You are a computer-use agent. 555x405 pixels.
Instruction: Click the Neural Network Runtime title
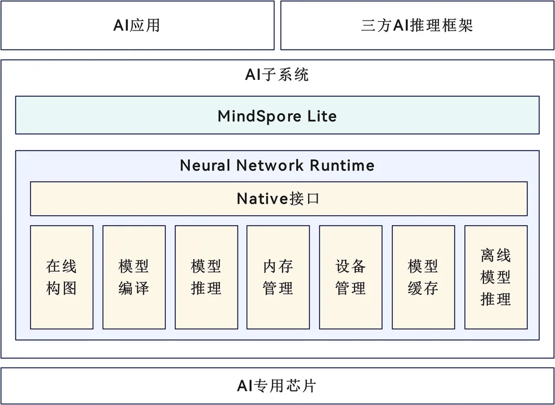277,165
